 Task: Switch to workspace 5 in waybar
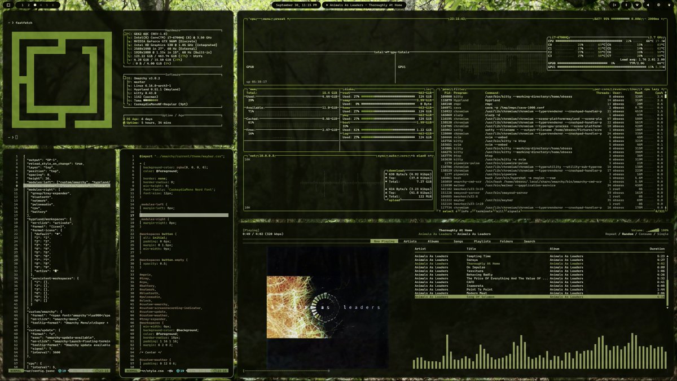tap(47, 5)
